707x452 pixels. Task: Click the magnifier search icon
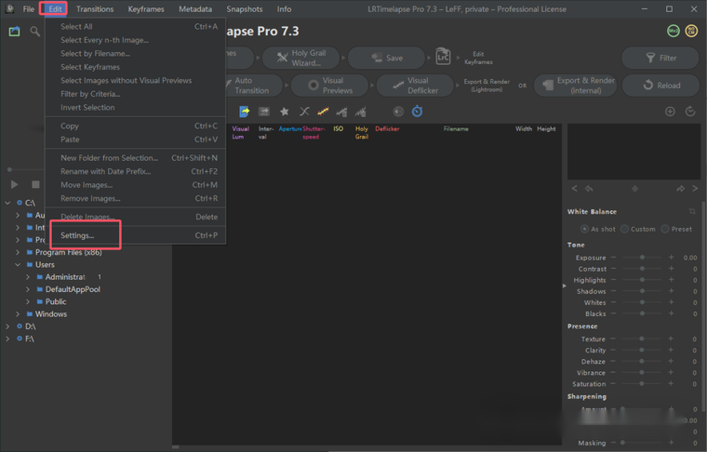pos(34,32)
